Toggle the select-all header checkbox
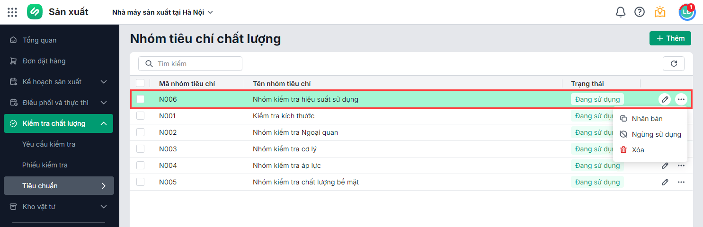The height and width of the screenshot is (227, 703). 140,83
